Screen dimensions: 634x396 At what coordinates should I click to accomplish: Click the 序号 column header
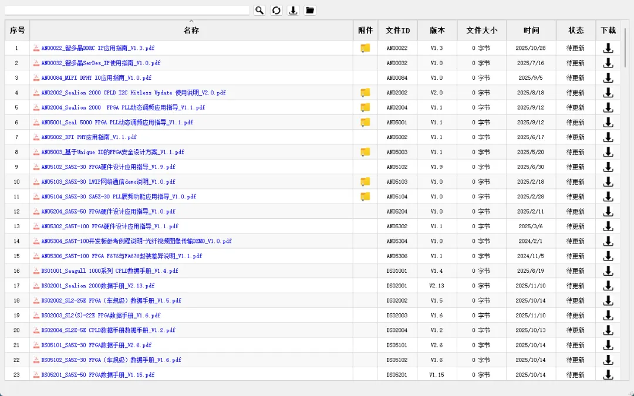pyautogui.click(x=17, y=31)
